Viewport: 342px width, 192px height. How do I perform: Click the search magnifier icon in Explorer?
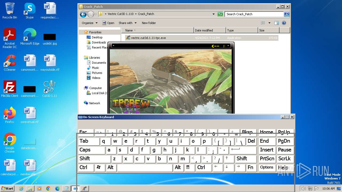[x=286, y=14]
